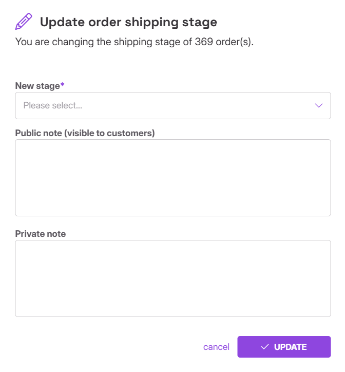Click the purple required asterisk

pos(63,85)
